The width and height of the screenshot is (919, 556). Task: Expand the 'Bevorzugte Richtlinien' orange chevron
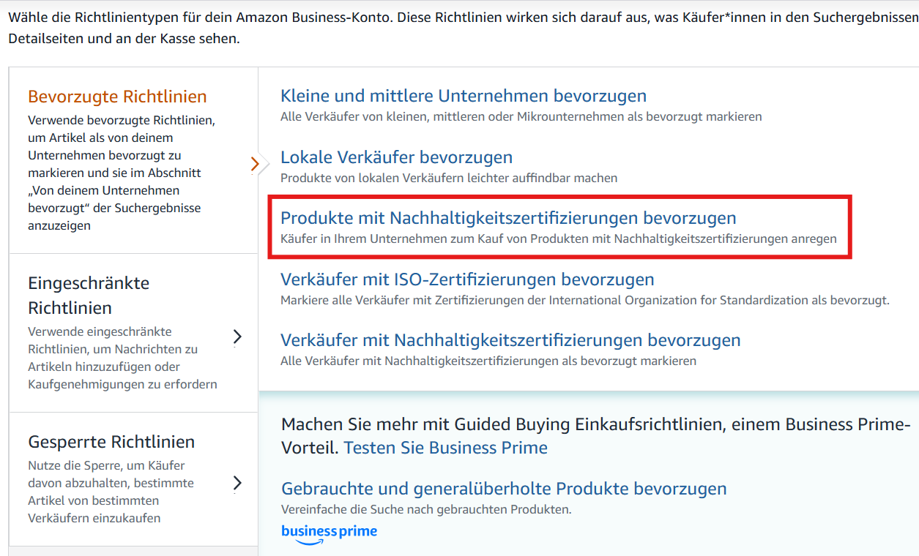pyautogui.click(x=256, y=163)
